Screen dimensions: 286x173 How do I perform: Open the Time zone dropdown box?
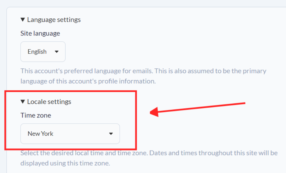(x=70, y=133)
